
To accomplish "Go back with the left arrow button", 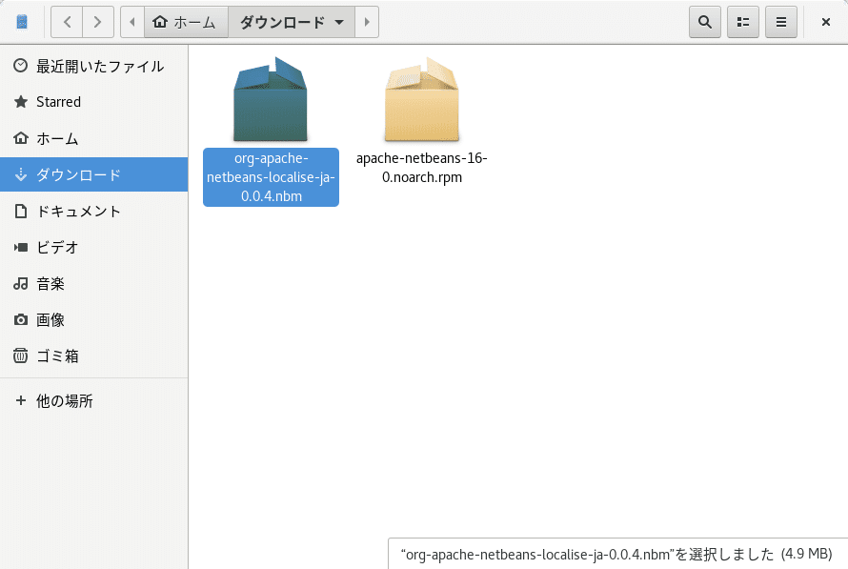I will (67, 22).
